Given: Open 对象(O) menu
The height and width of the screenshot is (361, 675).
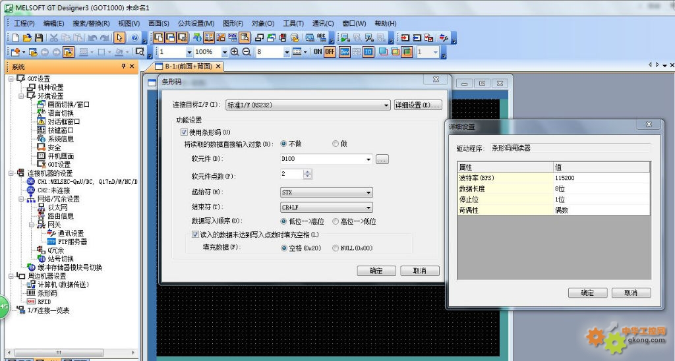Looking at the screenshot, I should [262, 23].
